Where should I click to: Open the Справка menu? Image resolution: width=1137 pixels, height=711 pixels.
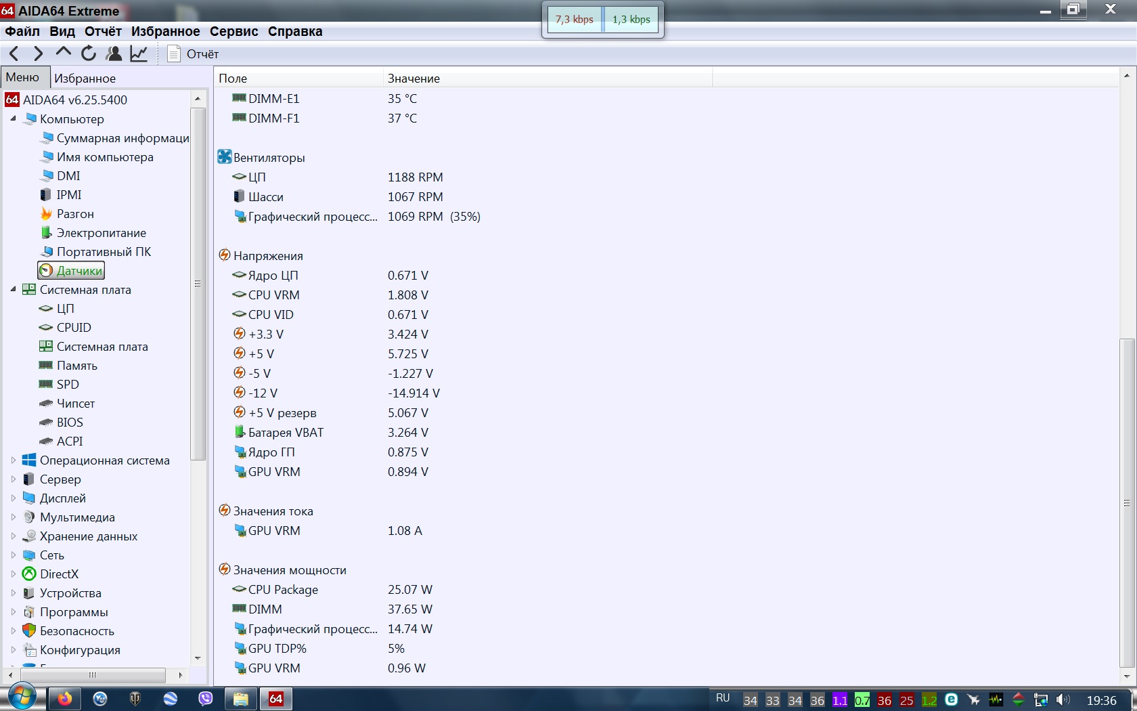pyautogui.click(x=295, y=31)
